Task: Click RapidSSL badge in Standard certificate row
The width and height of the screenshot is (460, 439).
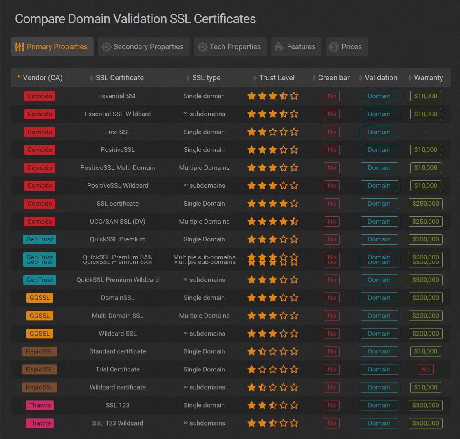Action: [40, 351]
